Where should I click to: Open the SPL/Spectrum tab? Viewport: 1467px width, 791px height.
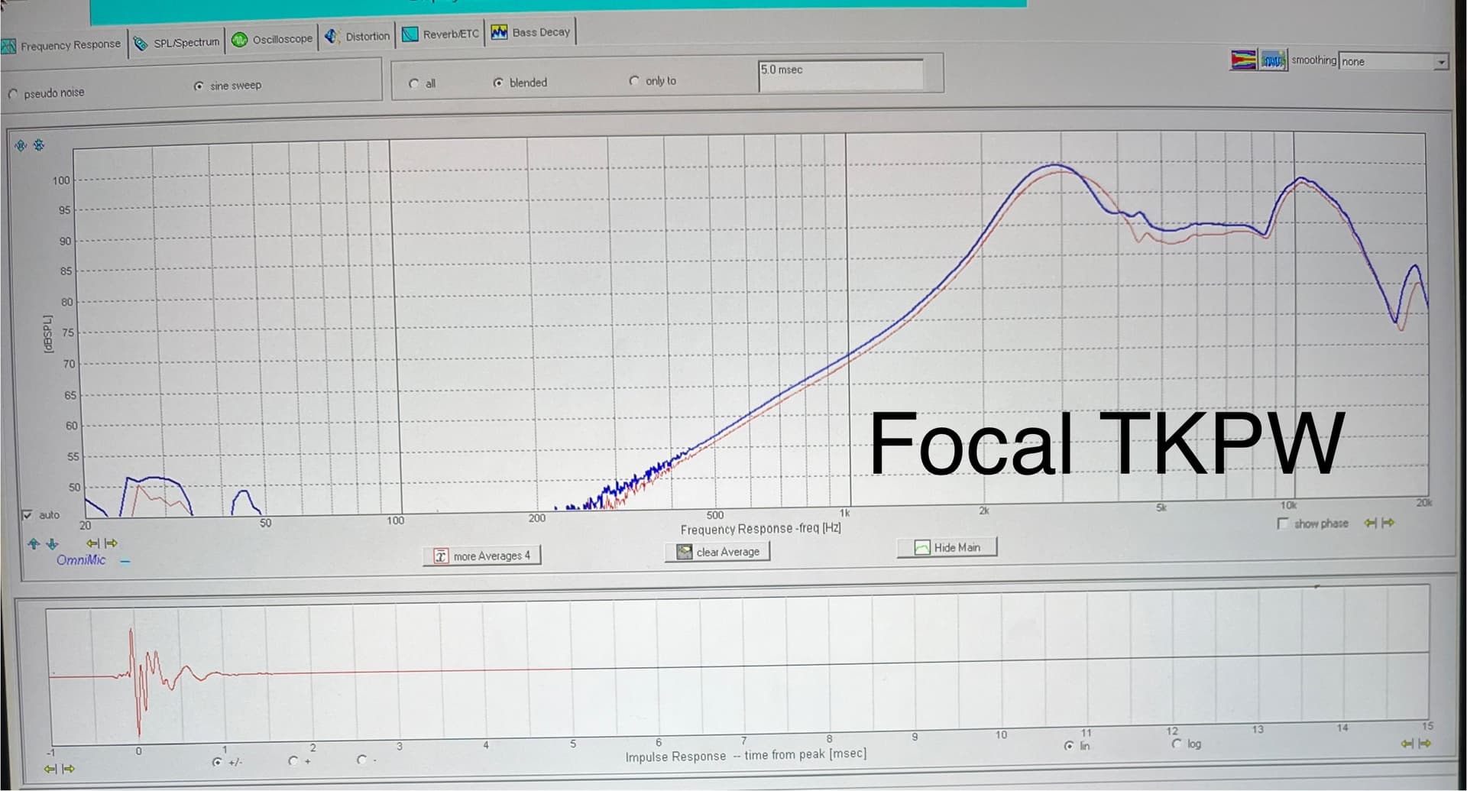click(178, 43)
